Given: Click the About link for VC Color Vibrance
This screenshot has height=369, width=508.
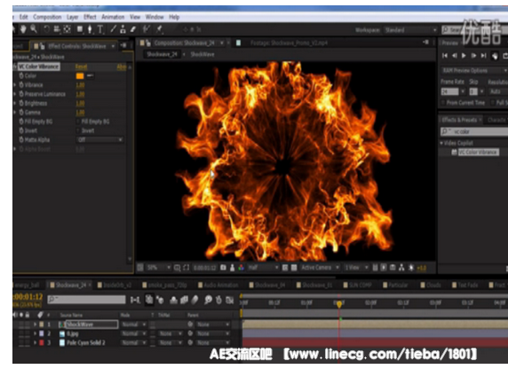Looking at the screenshot, I should pos(122,67).
